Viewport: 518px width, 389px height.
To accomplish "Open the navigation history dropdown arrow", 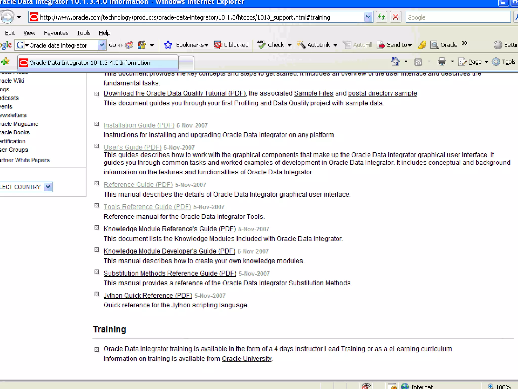I will (x=19, y=17).
